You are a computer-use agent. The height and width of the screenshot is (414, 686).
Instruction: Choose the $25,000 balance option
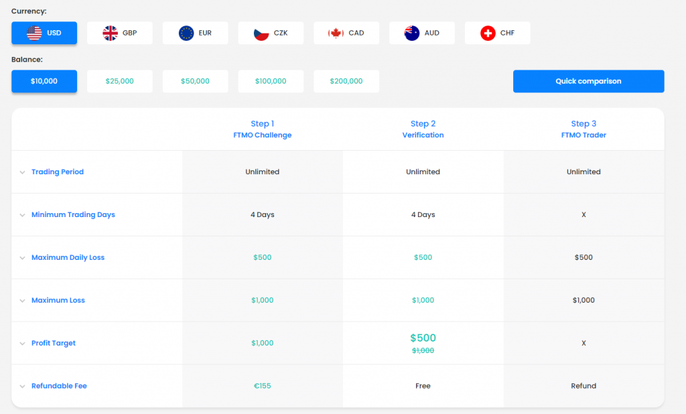point(120,81)
